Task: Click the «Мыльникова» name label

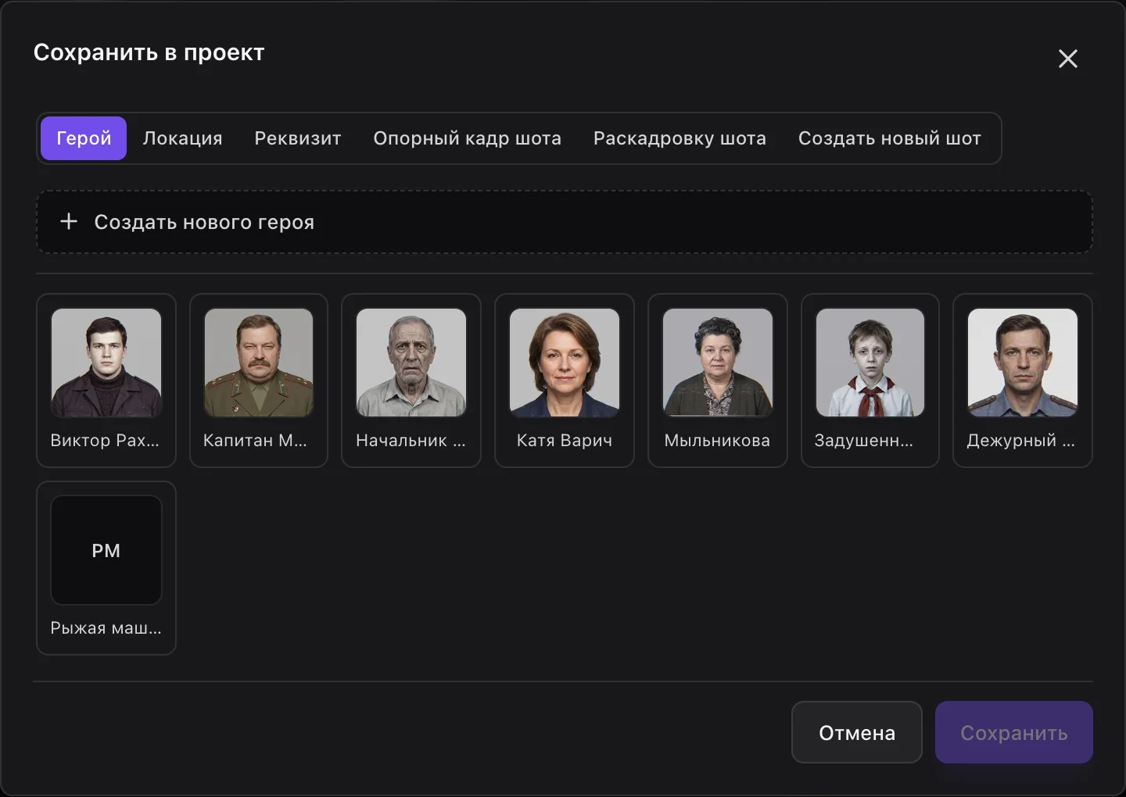Action: point(717,441)
